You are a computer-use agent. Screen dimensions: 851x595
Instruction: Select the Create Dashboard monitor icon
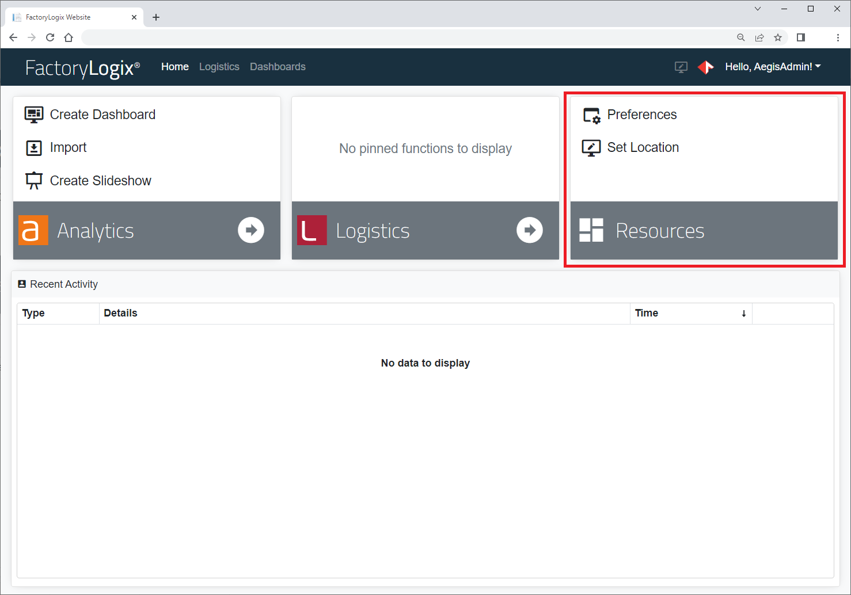click(x=34, y=114)
